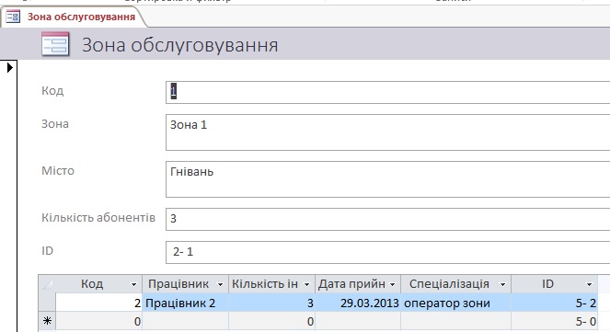Viewport: 610px width, 332px height.
Task: Click the Зона label
Action: [55, 124]
